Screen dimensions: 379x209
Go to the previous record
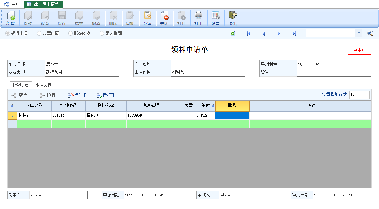(x=264, y=34)
